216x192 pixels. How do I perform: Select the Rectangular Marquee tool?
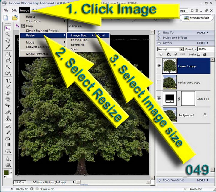pos(8,55)
